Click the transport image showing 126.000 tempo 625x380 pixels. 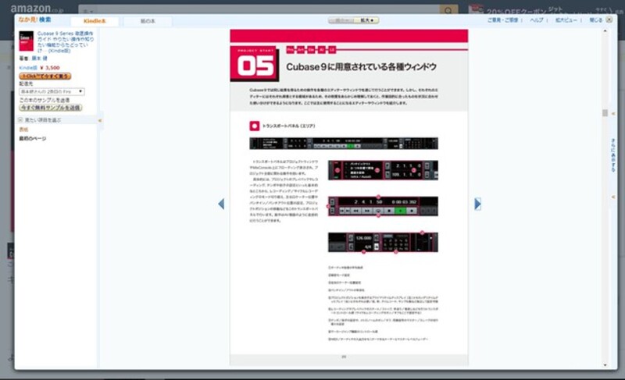point(383,243)
